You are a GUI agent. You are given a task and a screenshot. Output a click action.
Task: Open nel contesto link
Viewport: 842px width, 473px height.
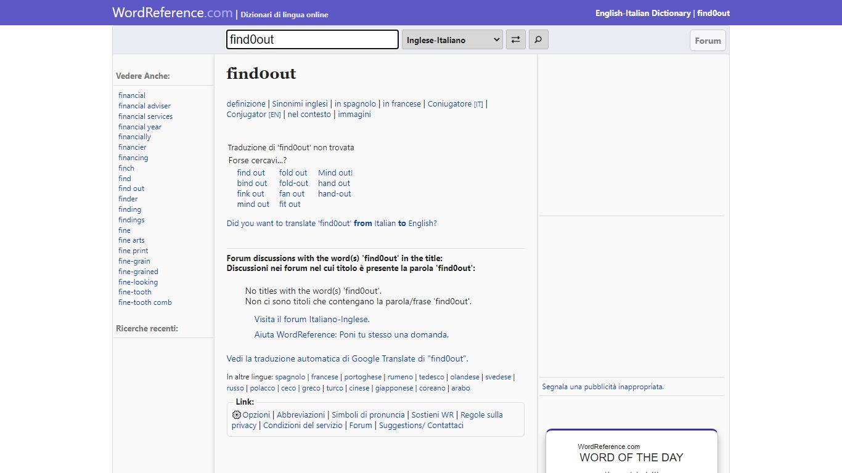309,115
